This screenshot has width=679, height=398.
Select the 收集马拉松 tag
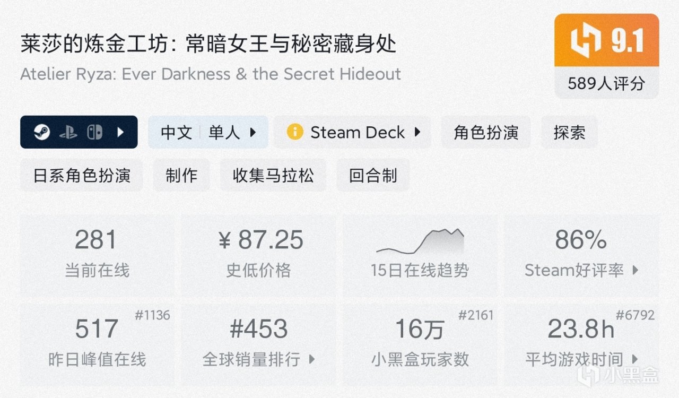coord(273,175)
